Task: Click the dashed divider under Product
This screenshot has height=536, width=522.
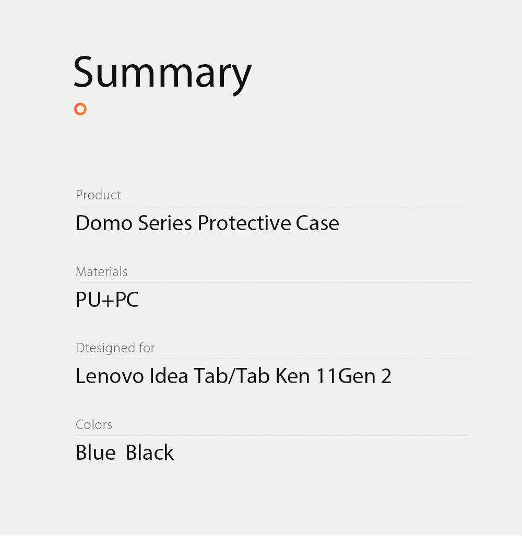Action: pyautogui.click(x=272, y=206)
